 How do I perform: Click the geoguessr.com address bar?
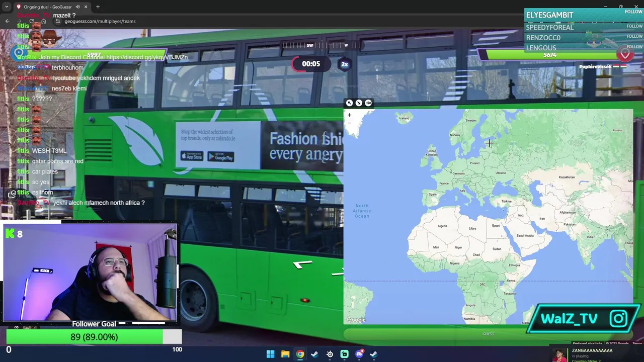click(x=100, y=21)
